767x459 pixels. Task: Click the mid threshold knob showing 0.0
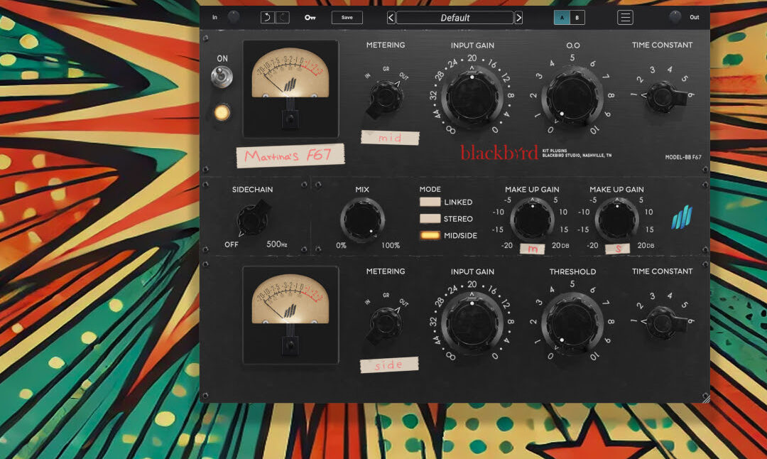572,97
